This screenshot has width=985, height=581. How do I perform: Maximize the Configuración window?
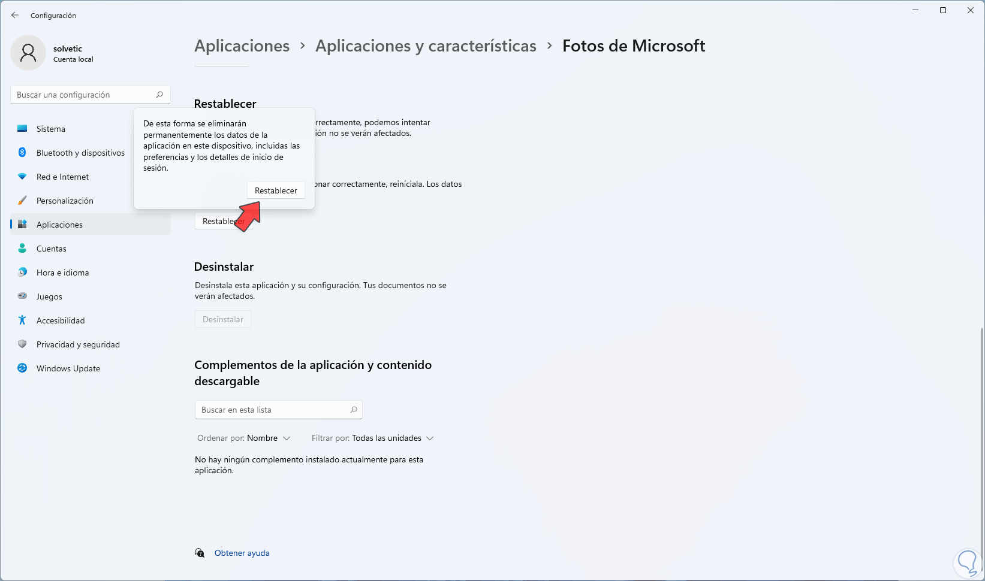tap(943, 10)
